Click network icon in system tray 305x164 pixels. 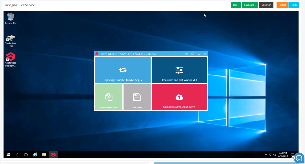coord(270,155)
